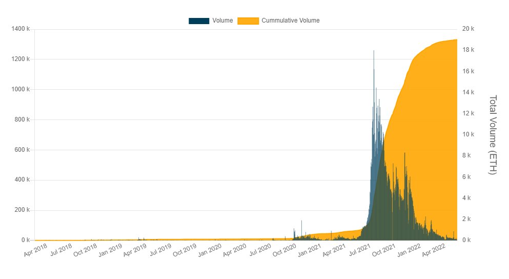Image resolution: width=509 pixels, height=279 pixels.
Task: Click the 'Jul 2021' date label
Action: (x=360, y=250)
